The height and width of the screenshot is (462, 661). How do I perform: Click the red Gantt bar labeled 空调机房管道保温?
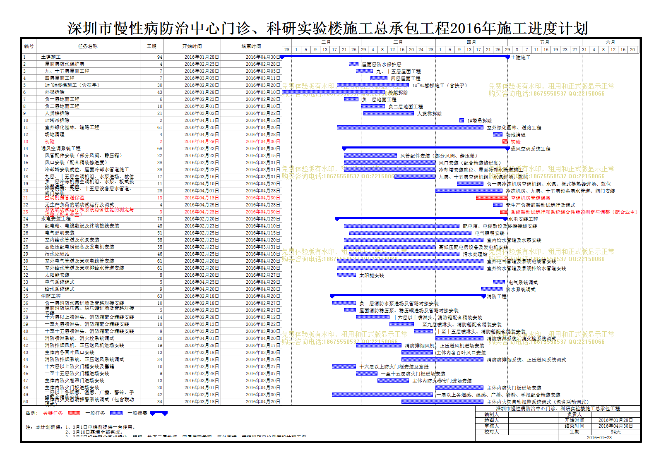point(492,198)
